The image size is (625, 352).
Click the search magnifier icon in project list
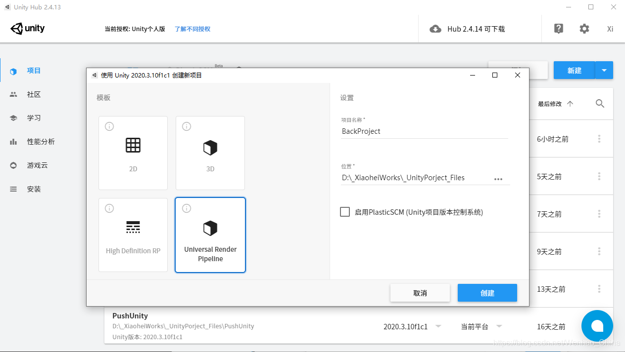point(600,104)
